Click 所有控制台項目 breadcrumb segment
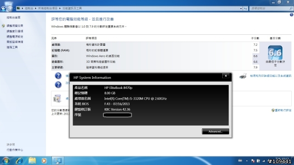The image size is (294, 165). (48, 8)
